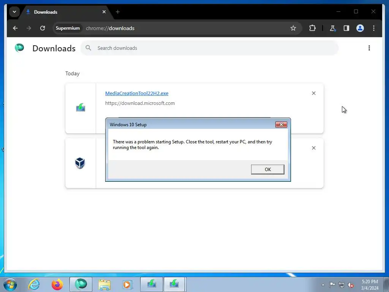Open the clock showing 5:20 PM
The height and width of the screenshot is (292, 389).
[x=370, y=285]
